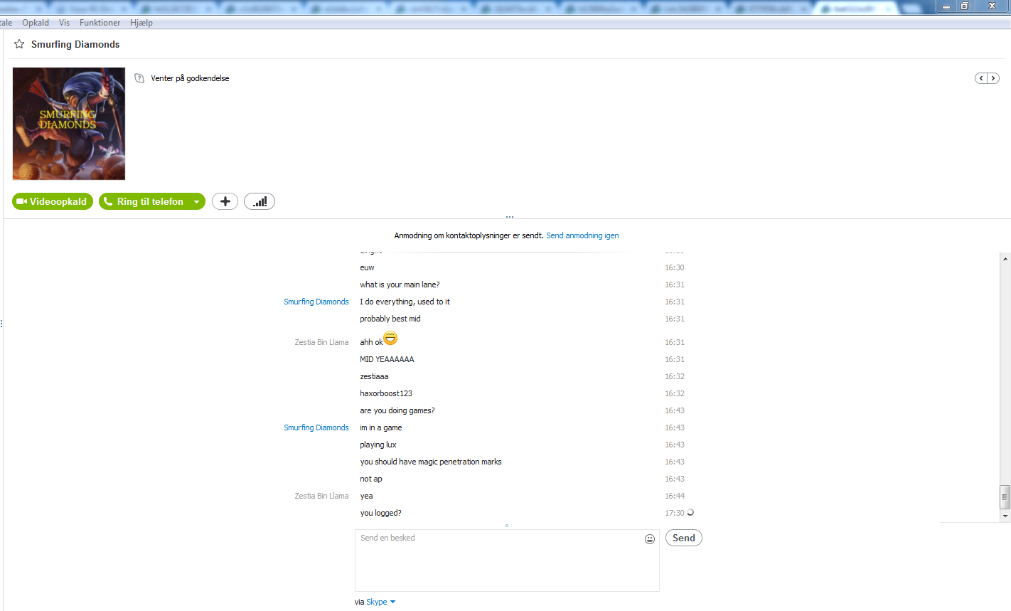Click the chat scrollbar thumb
The image size is (1011, 611).
(x=1005, y=497)
